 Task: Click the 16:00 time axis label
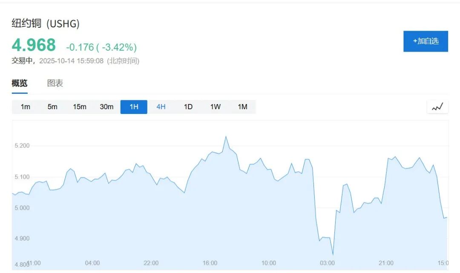click(x=210, y=263)
